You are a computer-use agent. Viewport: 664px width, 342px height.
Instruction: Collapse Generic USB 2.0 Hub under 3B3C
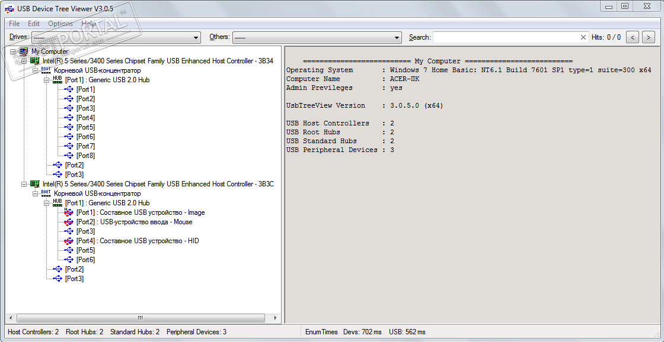coord(47,203)
